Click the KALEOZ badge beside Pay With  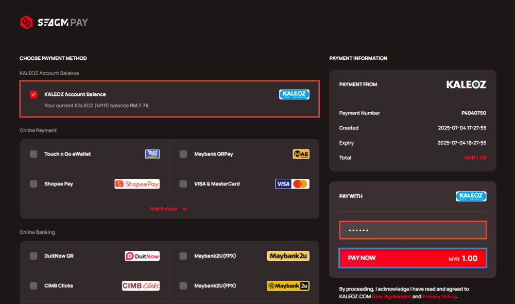coord(471,196)
